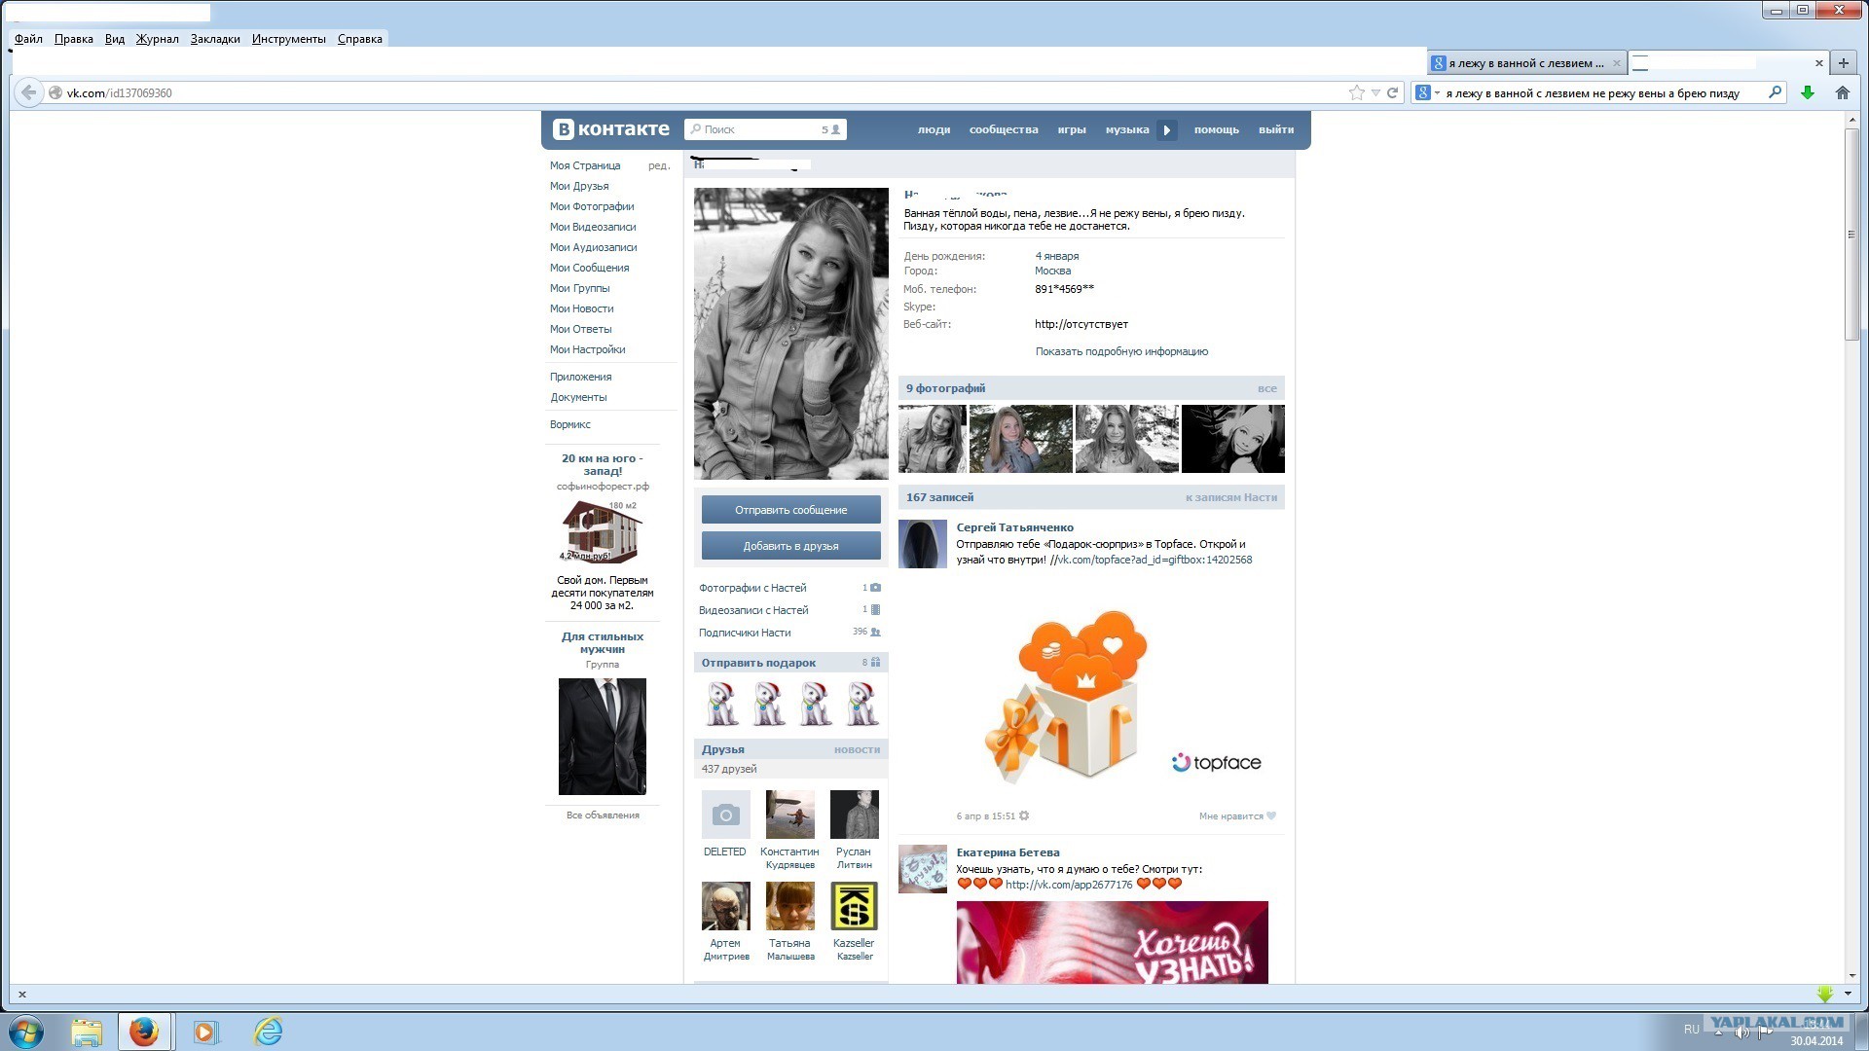The image size is (1869, 1051).
Task: Click Добавить в друзья button
Action: (x=790, y=546)
